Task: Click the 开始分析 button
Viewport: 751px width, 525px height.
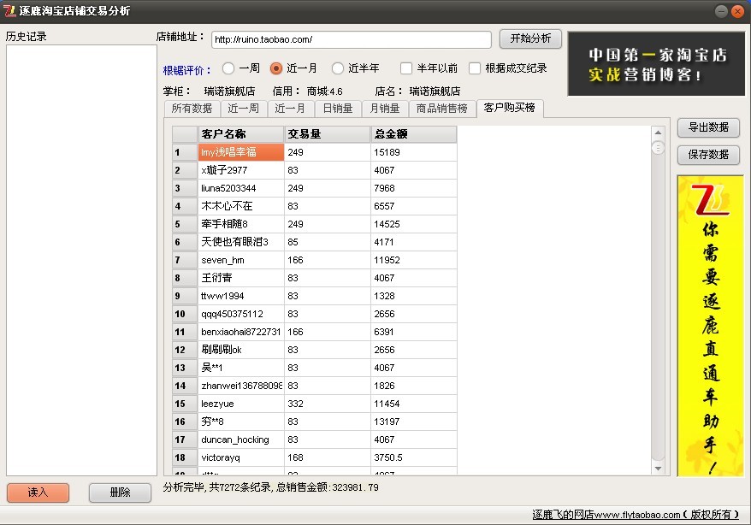Action: click(530, 38)
